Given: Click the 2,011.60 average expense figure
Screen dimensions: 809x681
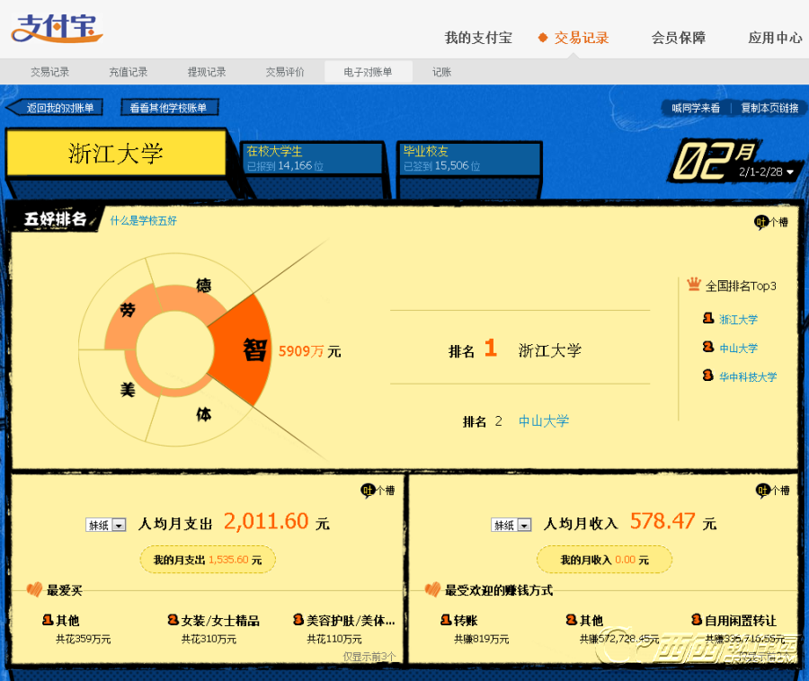Looking at the screenshot, I should pos(266,521).
